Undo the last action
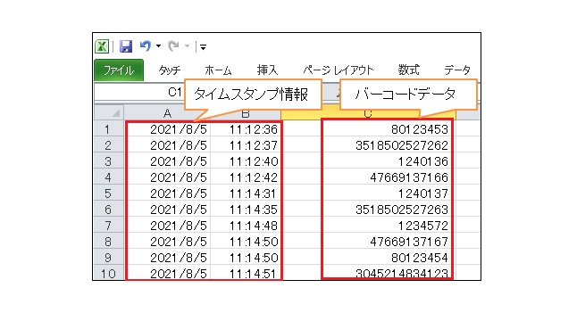 pos(146,45)
